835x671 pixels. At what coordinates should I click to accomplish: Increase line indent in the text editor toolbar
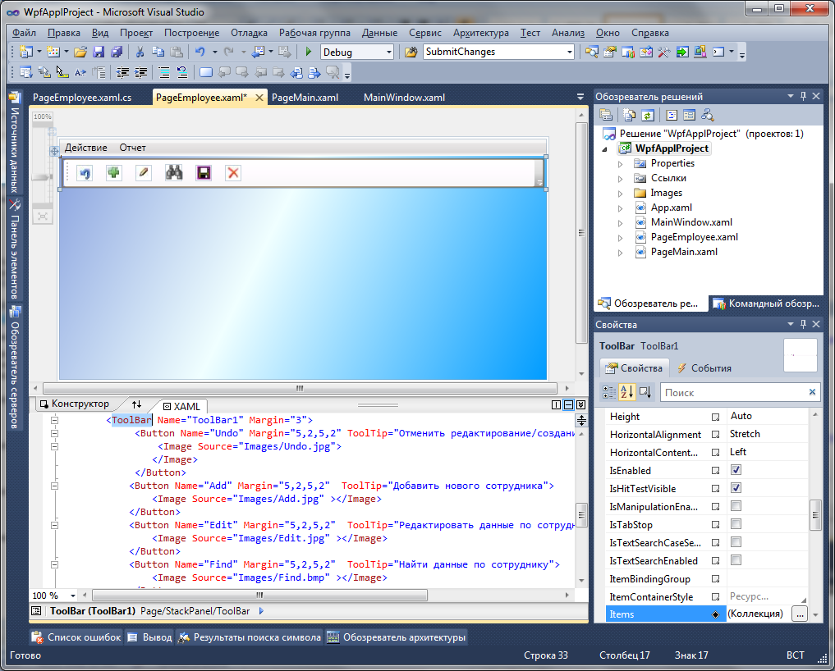(x=140, y=72)
